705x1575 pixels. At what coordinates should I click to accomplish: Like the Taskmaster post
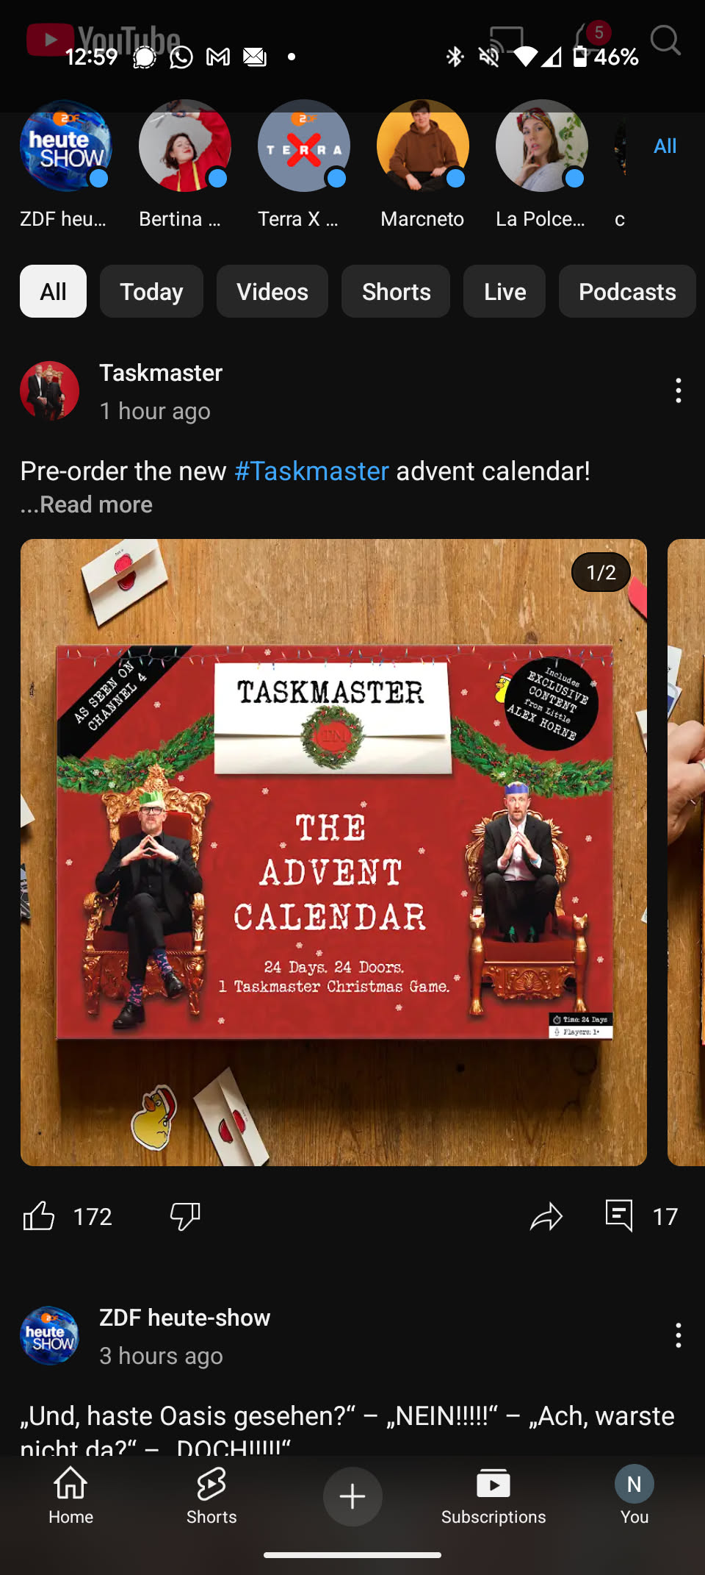pos(39,1216)
